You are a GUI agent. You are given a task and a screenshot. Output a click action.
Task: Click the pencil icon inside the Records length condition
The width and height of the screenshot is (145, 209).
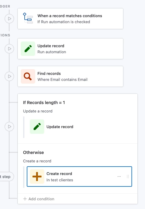[37, 127]
